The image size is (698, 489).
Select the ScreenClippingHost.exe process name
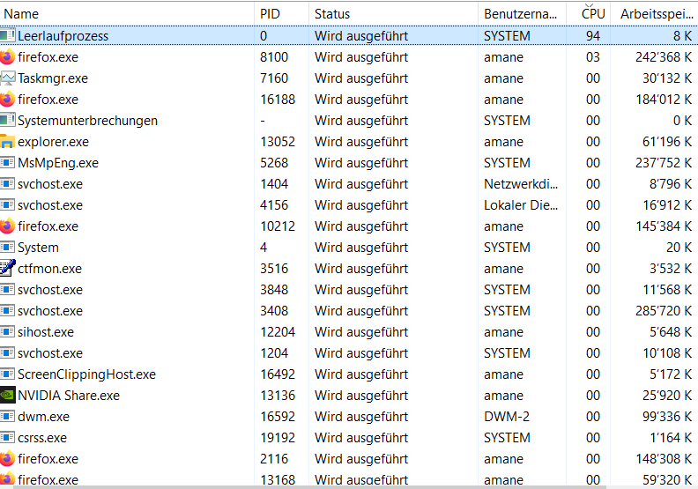coord(86,374)
